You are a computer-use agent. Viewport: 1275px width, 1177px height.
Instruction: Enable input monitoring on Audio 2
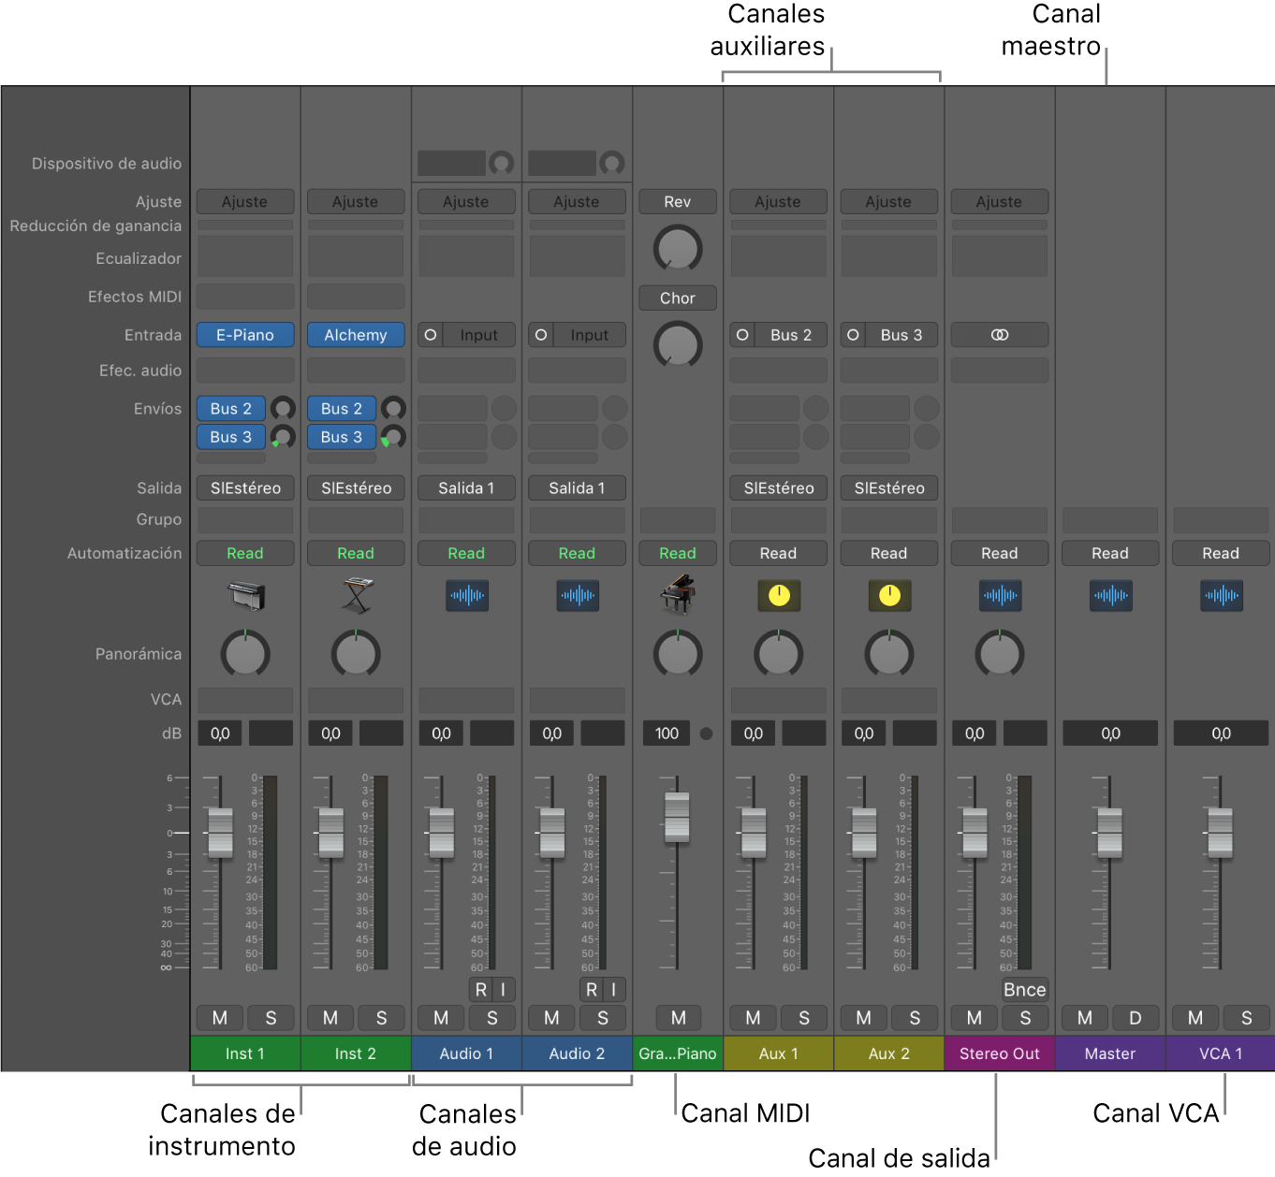pos(614,990)
